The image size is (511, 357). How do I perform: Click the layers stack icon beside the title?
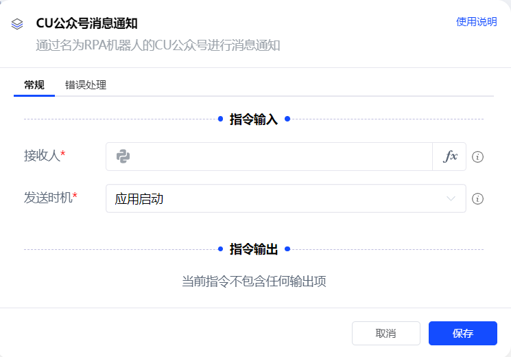pos(18,24)
